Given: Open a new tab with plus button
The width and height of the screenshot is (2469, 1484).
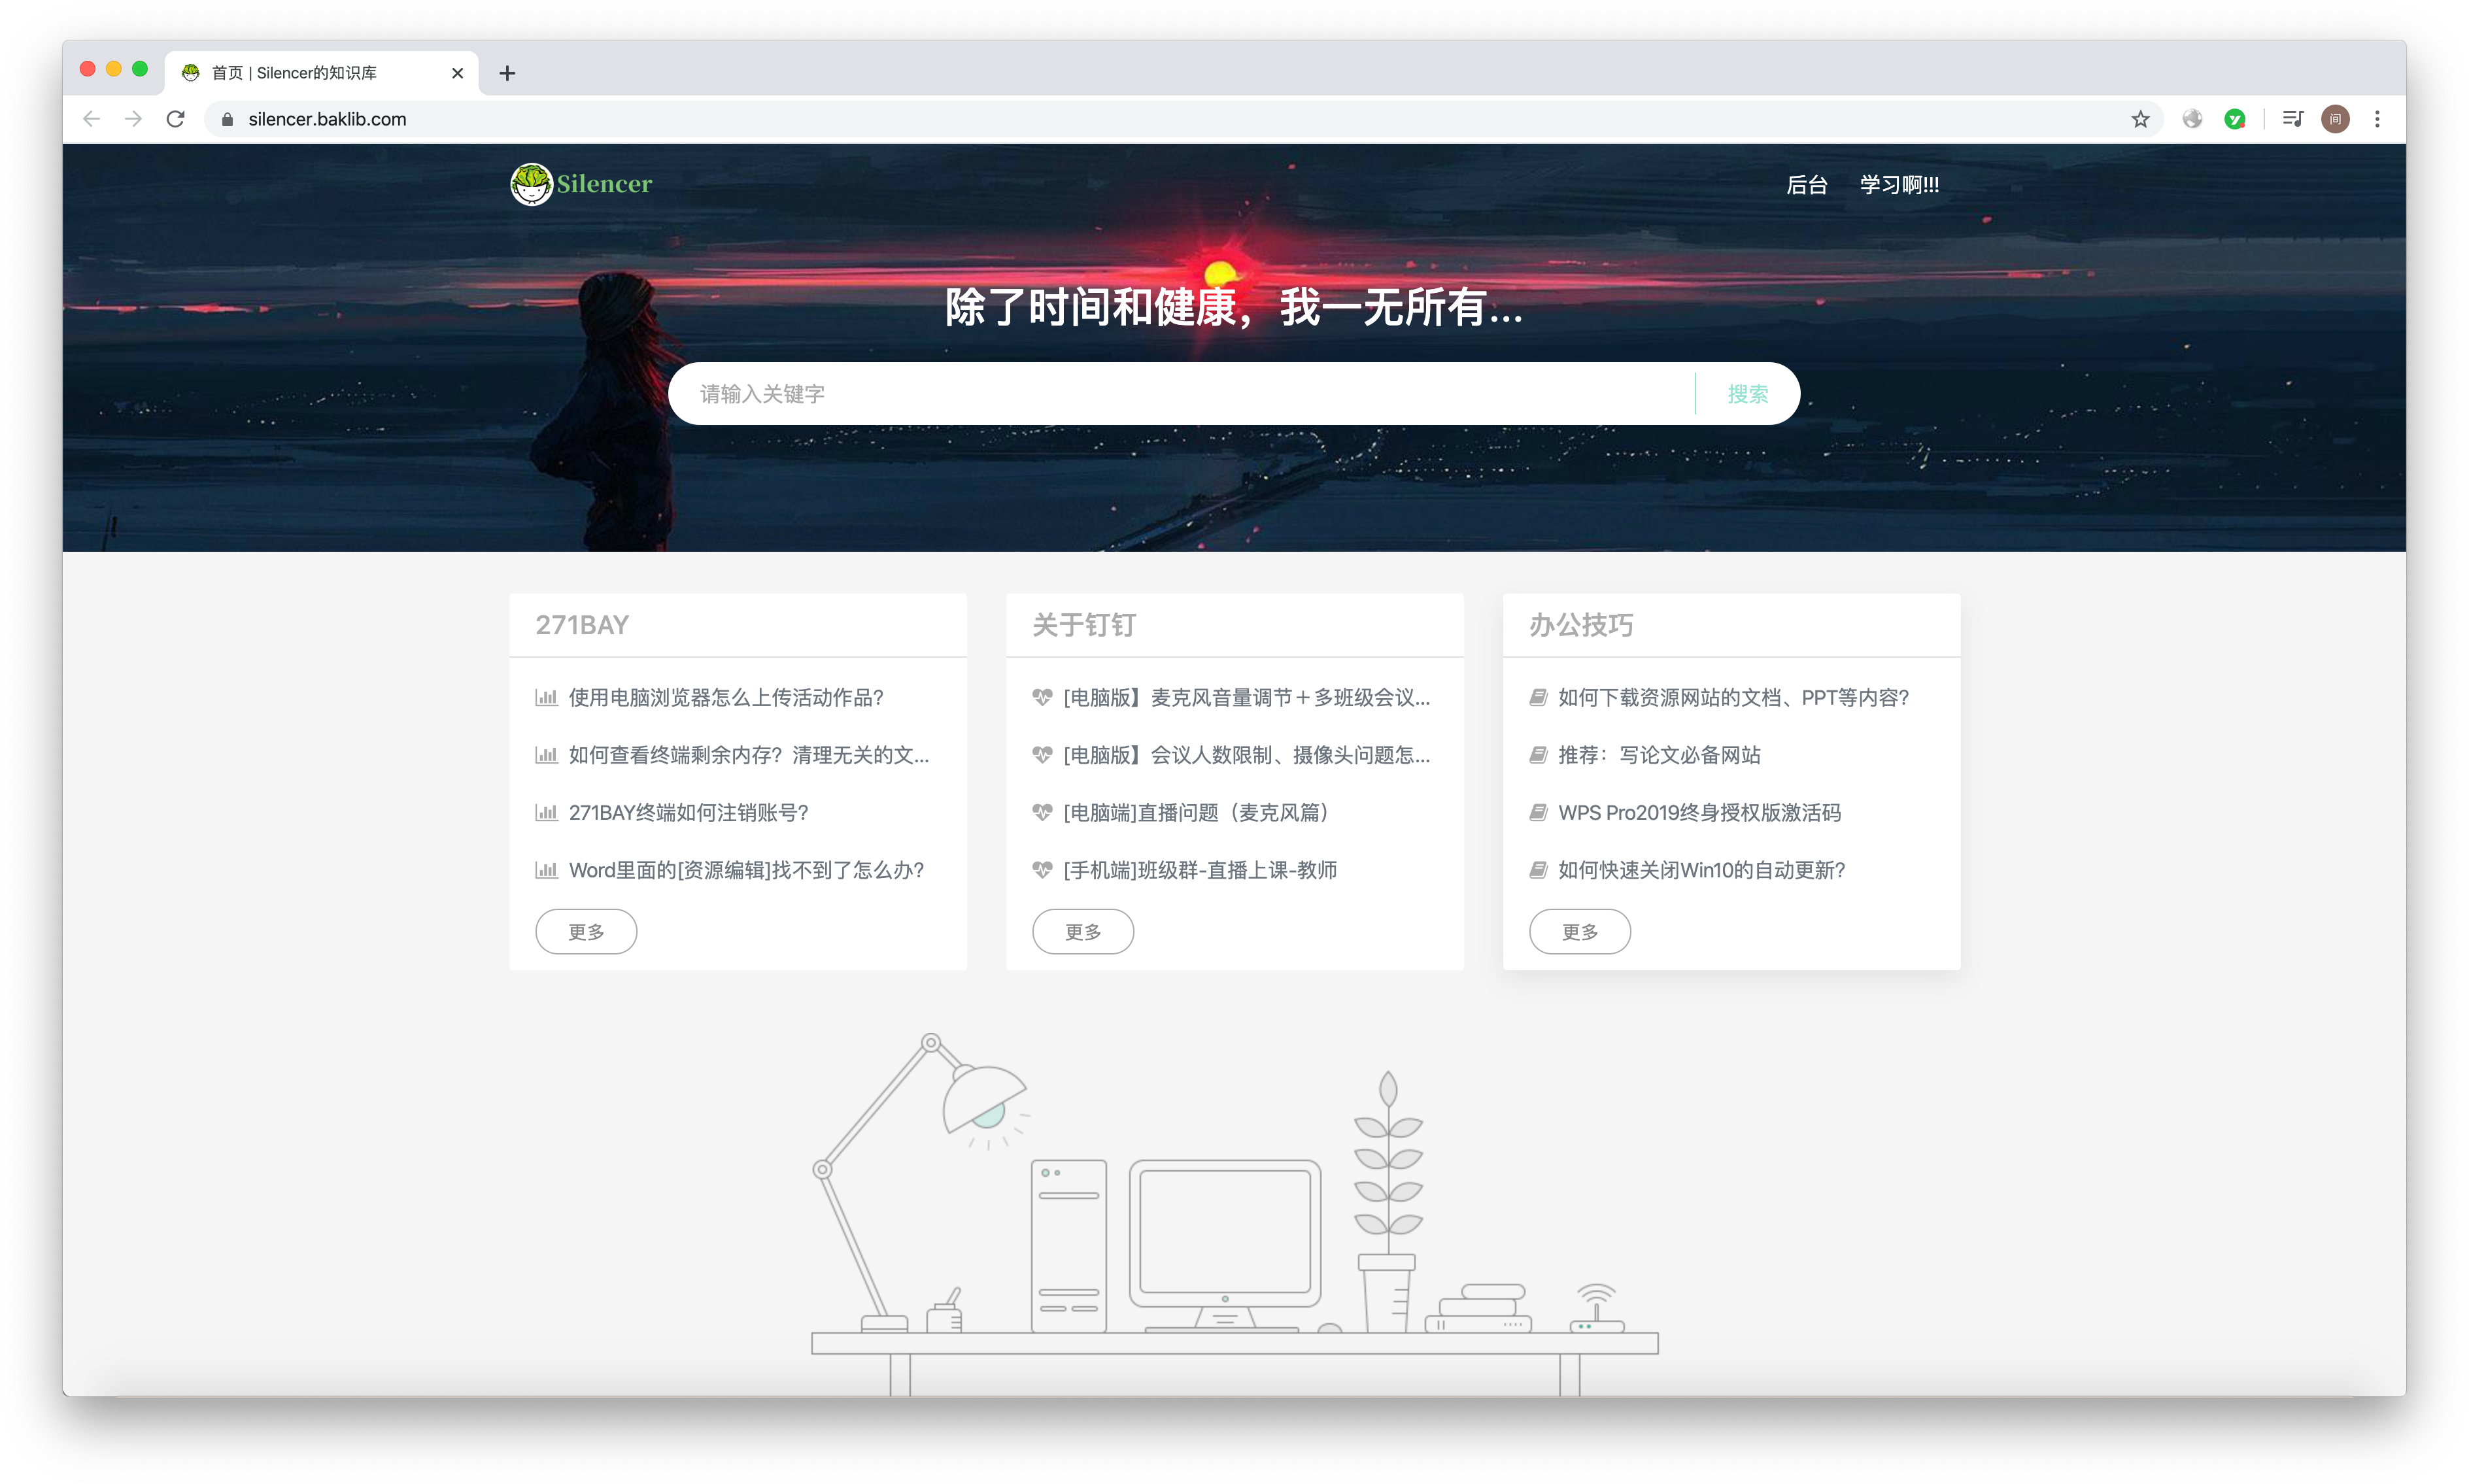Looking at the screenshot, I should pos(507,73).
